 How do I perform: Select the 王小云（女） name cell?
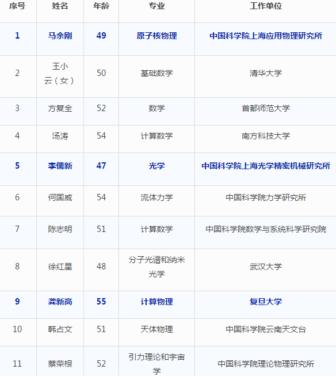60,73
